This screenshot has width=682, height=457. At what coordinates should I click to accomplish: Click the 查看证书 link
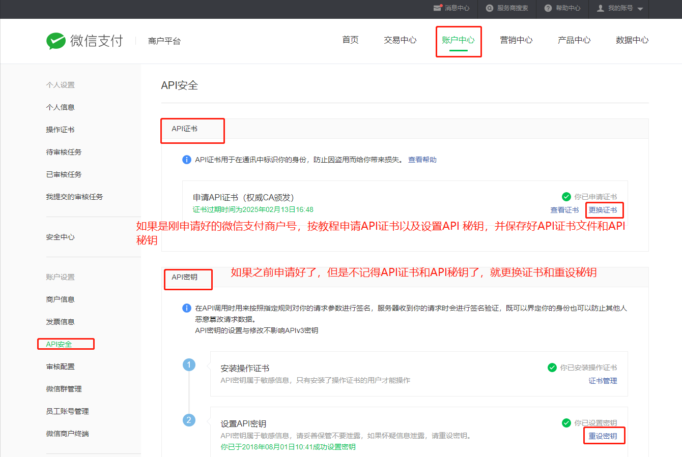[564, 210]
